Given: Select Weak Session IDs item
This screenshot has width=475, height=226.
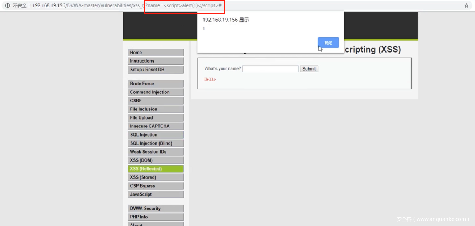Looking at the screenshot, I should [x=156, y=152].
